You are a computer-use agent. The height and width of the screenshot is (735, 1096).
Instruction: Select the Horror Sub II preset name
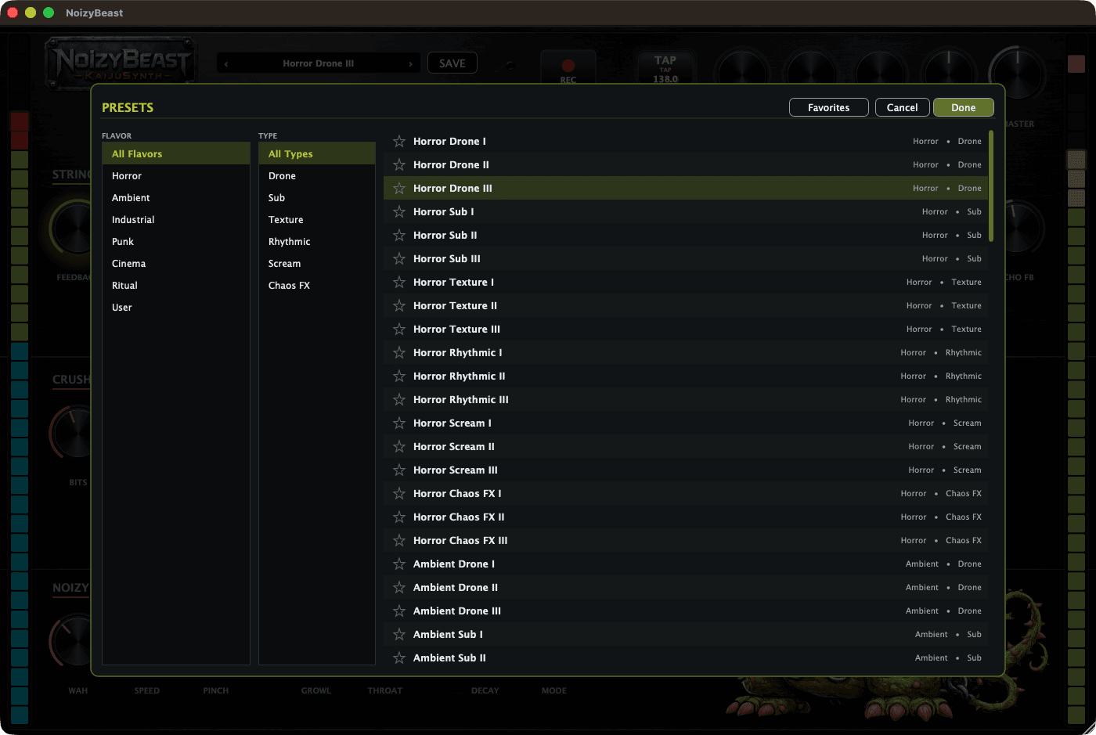445,236
